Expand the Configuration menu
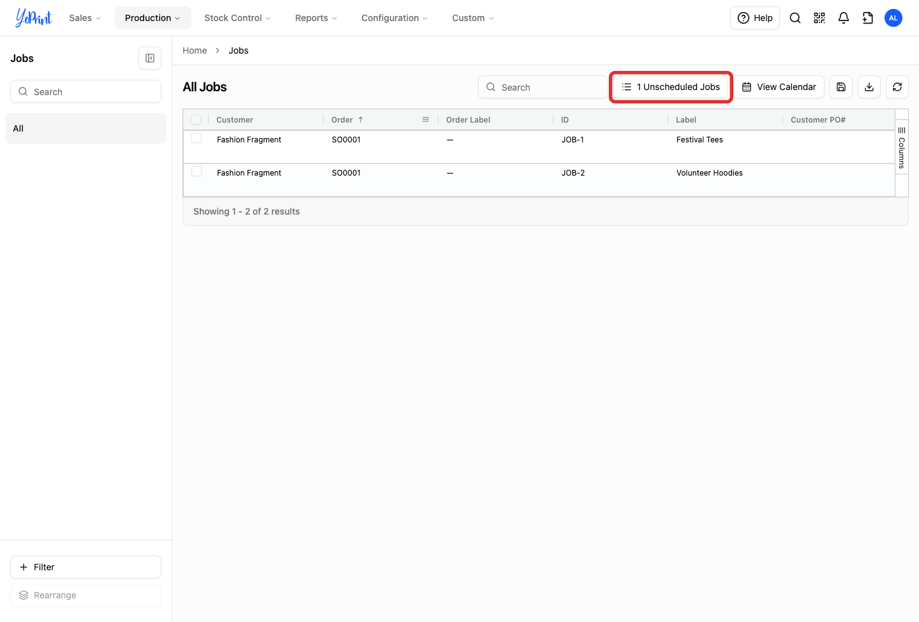This screenshot has height=622, width=919. click(x=394, y=18)
